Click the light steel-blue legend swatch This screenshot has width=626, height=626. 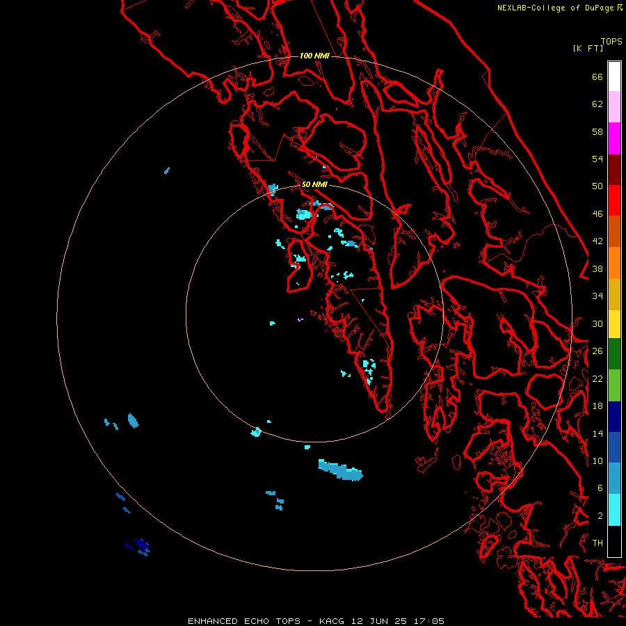tap(614, 479)
